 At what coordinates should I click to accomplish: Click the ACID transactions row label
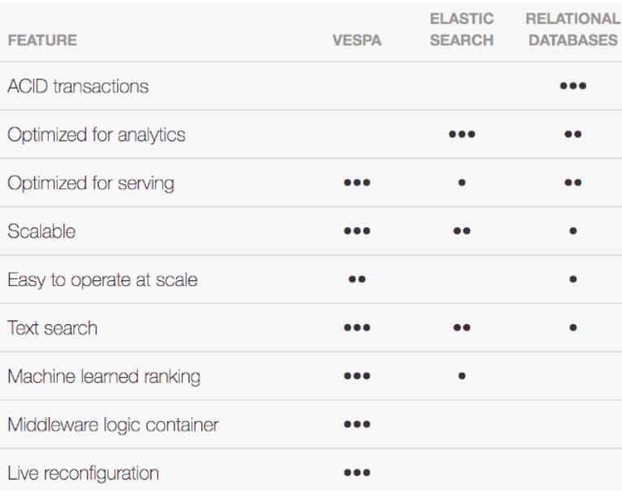pyautogui.click(x=77, y=86)
